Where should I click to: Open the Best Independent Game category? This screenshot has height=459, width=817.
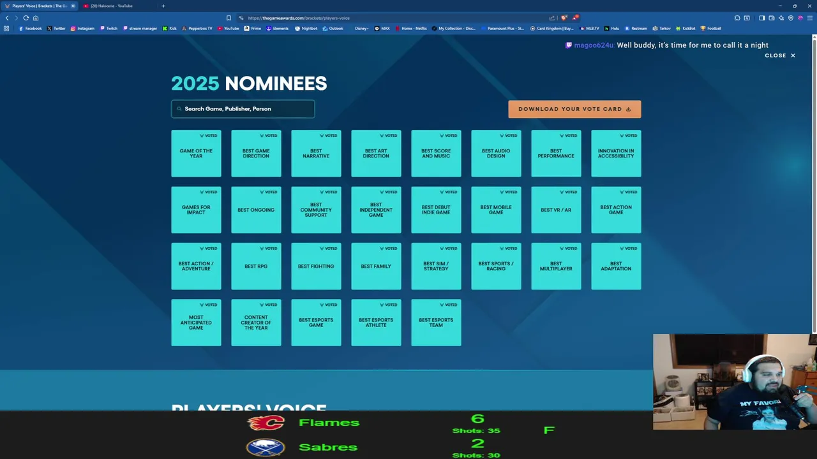(376, 210)
